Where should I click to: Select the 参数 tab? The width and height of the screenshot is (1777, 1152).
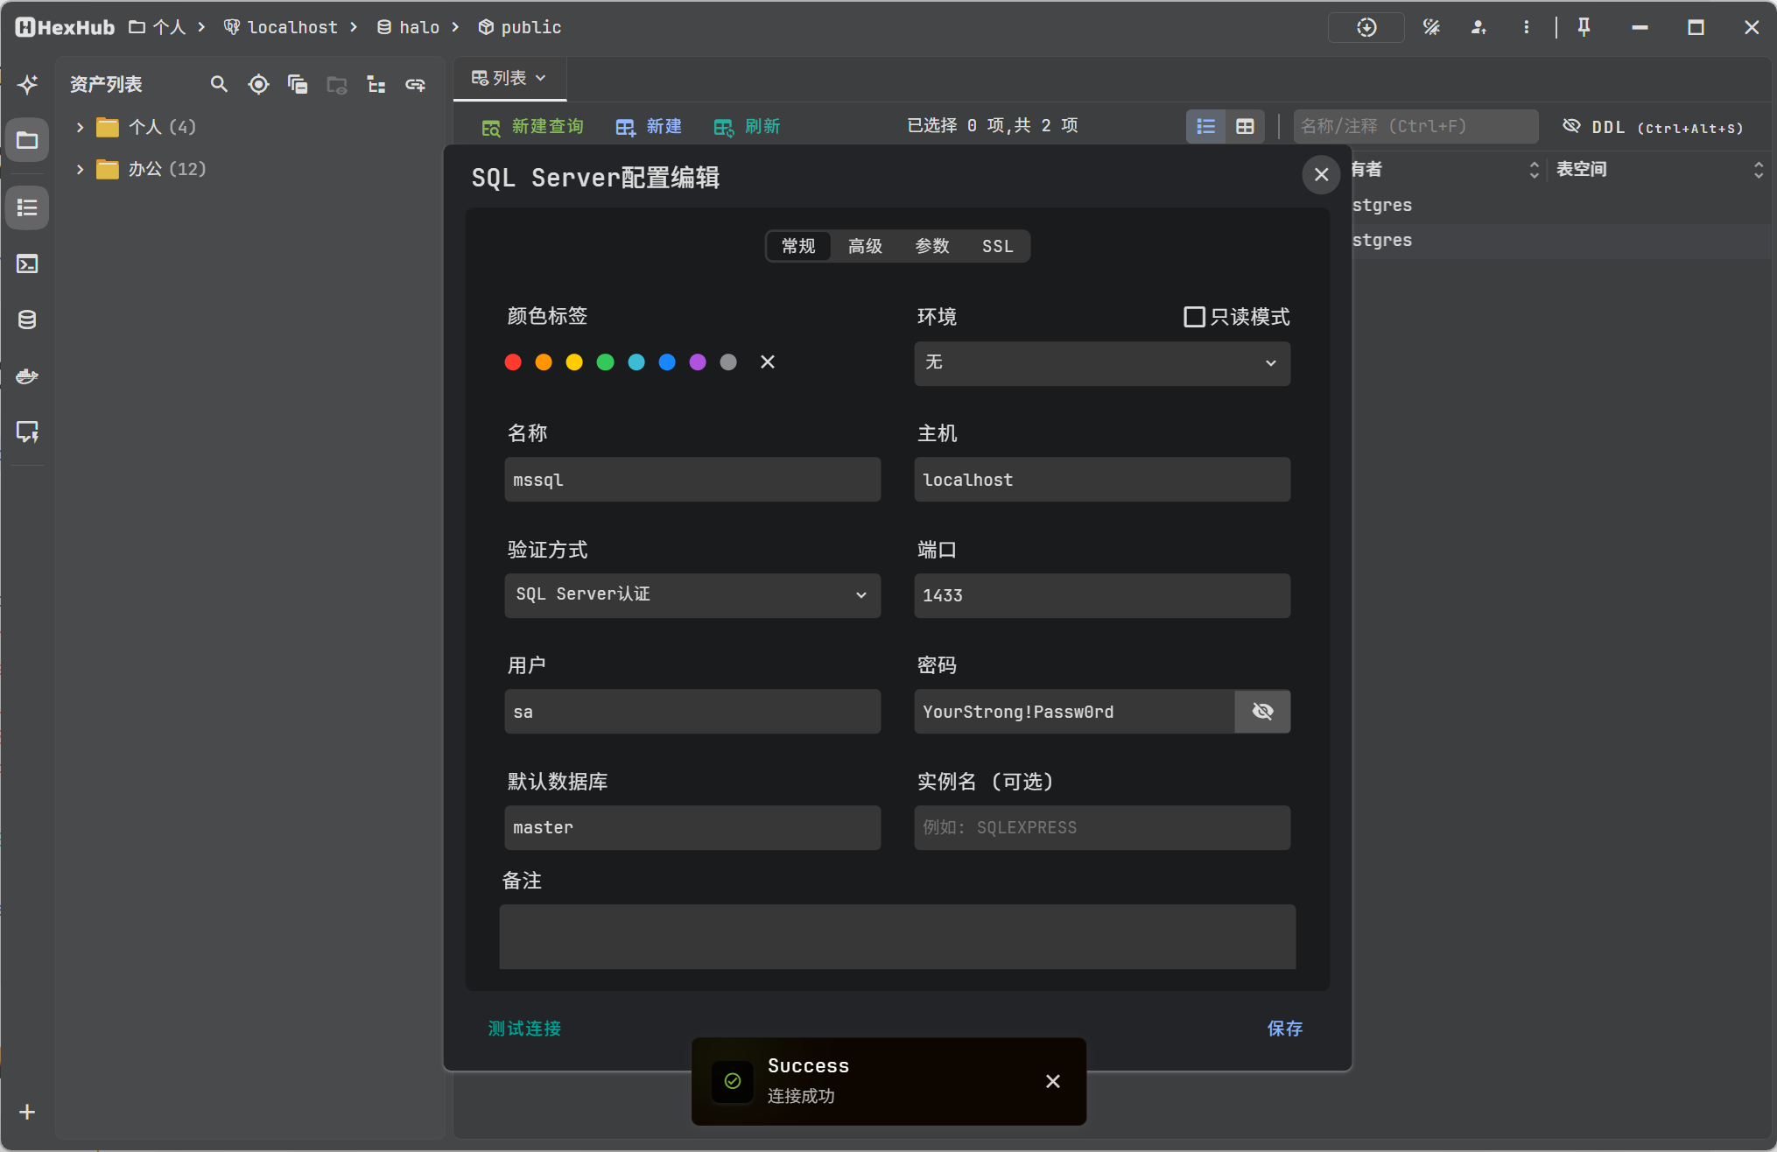pyautogui.click(x=932, y=246)
